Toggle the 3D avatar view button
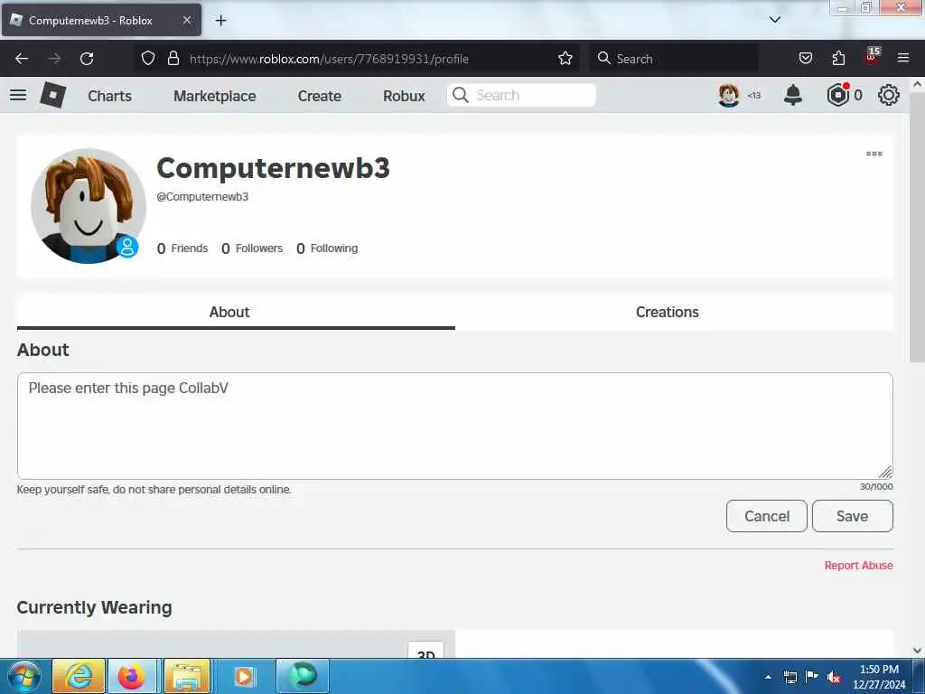 tap(426, 651)
